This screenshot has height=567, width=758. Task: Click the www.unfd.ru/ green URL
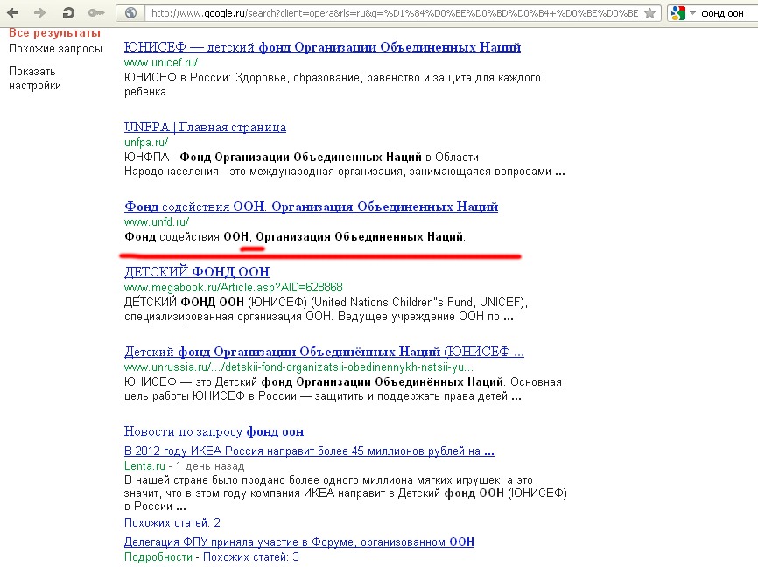click(x=157, y=222)
